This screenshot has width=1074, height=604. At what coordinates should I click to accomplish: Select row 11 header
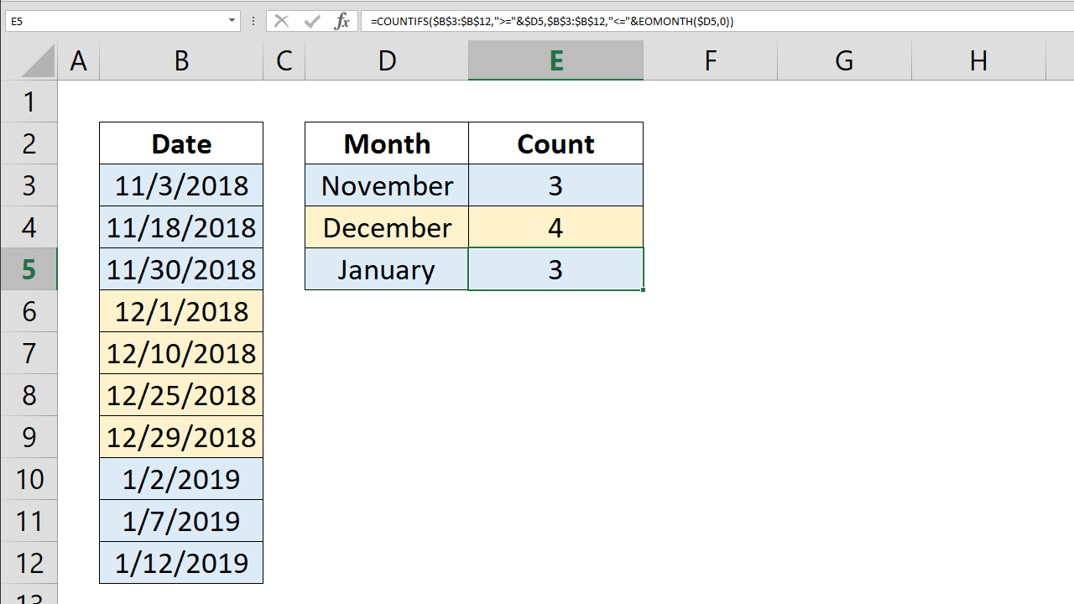pos(29,521)
